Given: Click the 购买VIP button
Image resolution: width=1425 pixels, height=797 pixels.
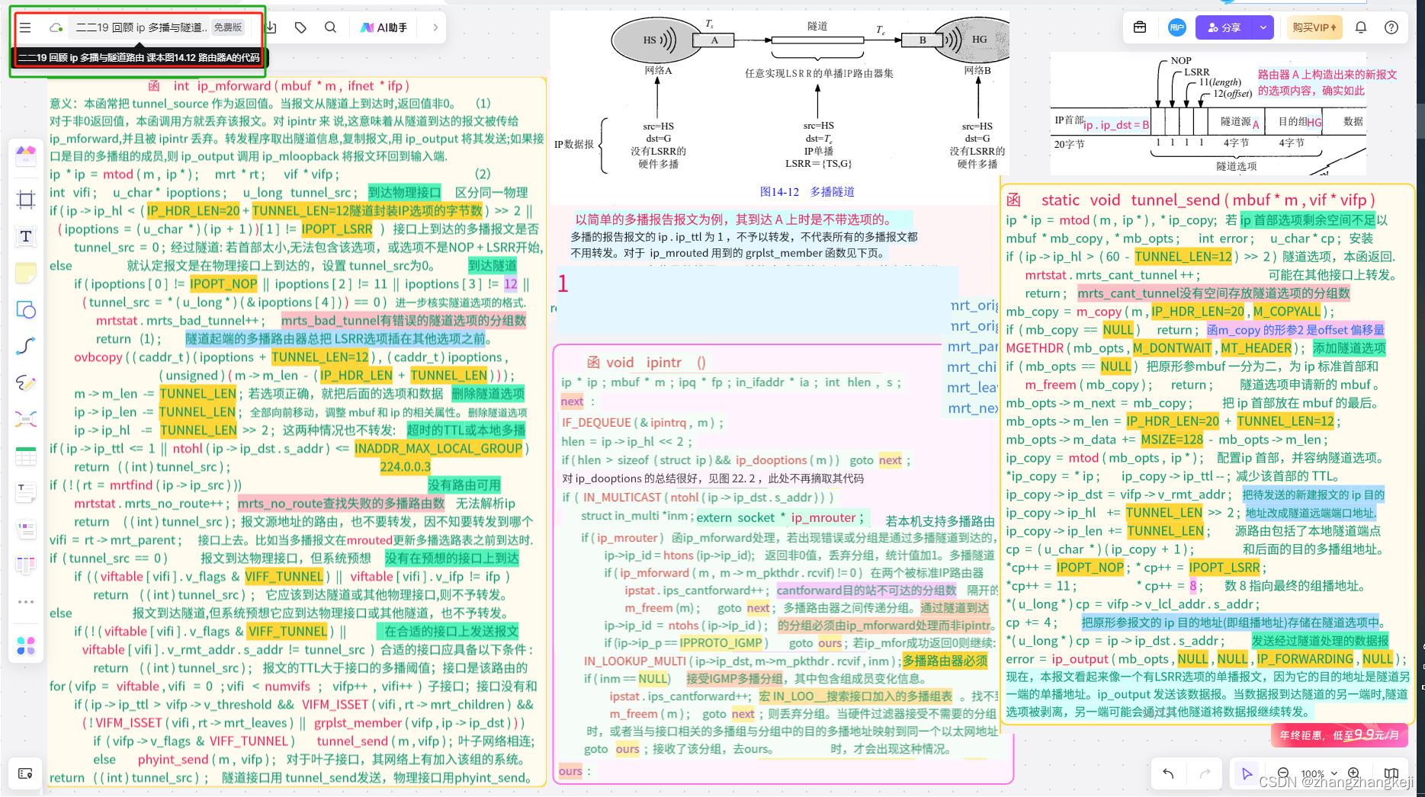Looking at the screenshot, I should click(1314, 27).
